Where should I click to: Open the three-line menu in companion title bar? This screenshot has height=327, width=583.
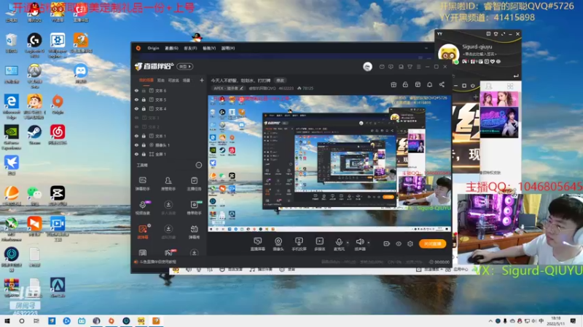coord(418,67)
